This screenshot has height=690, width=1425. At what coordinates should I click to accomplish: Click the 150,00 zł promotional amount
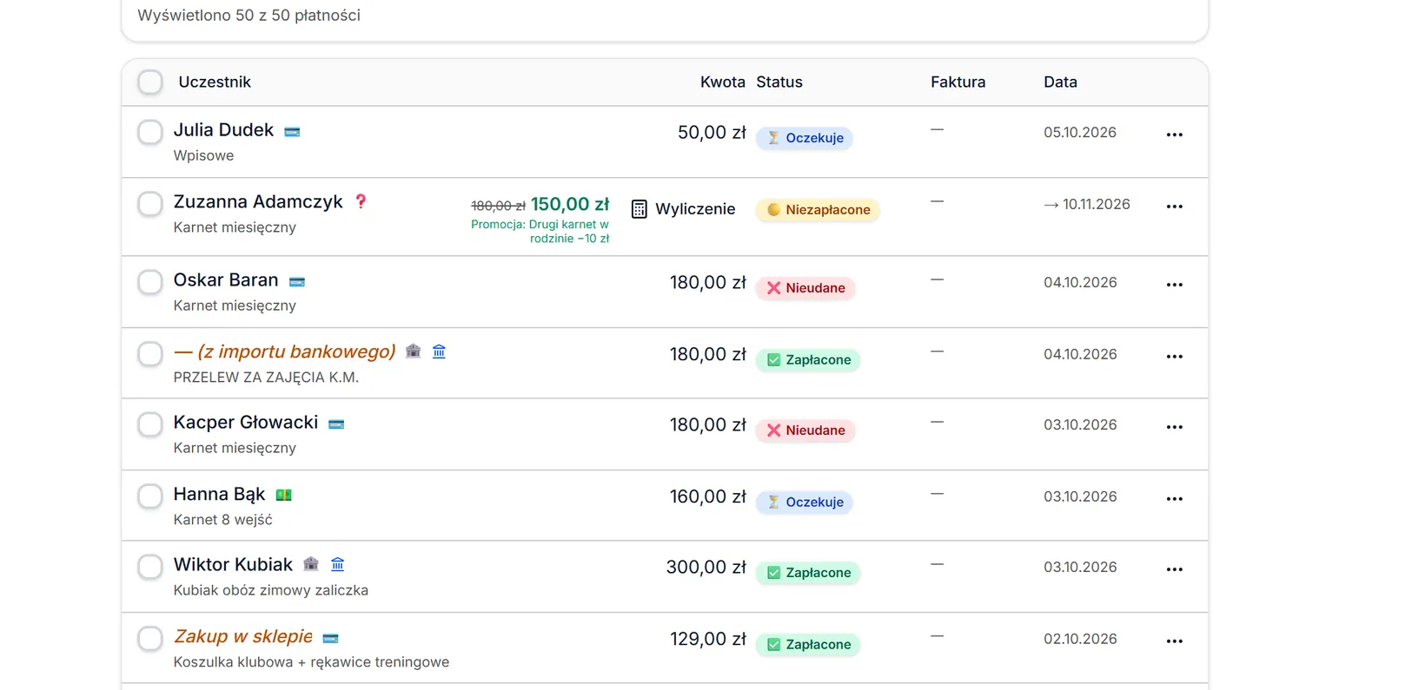570,204
